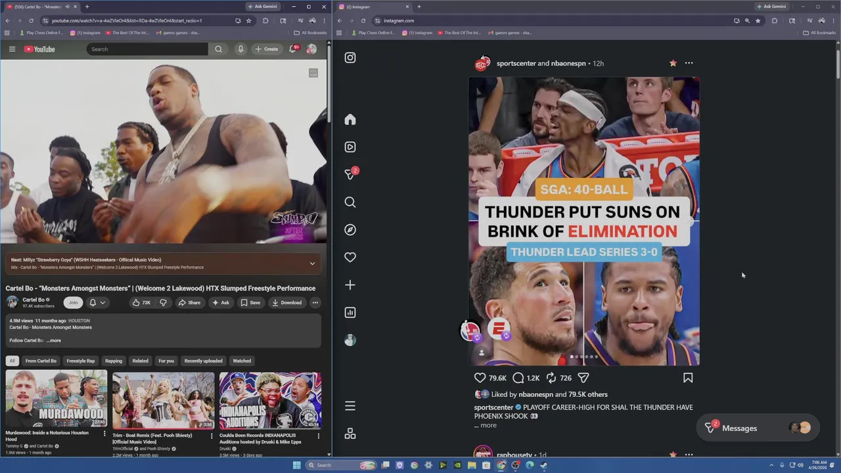Select the 'Freestyle Rap' filter chip

click(81, 361)
